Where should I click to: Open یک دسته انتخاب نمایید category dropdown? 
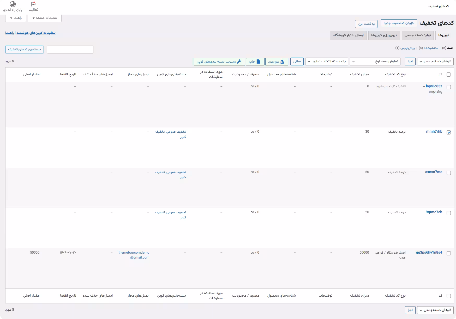[x=327, y=62]
